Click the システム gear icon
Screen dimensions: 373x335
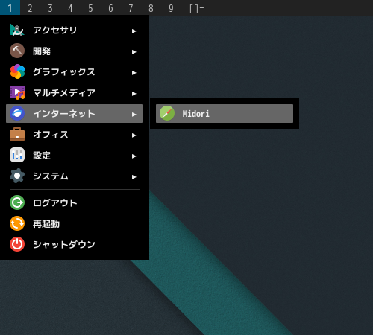(x=17, y=176)
